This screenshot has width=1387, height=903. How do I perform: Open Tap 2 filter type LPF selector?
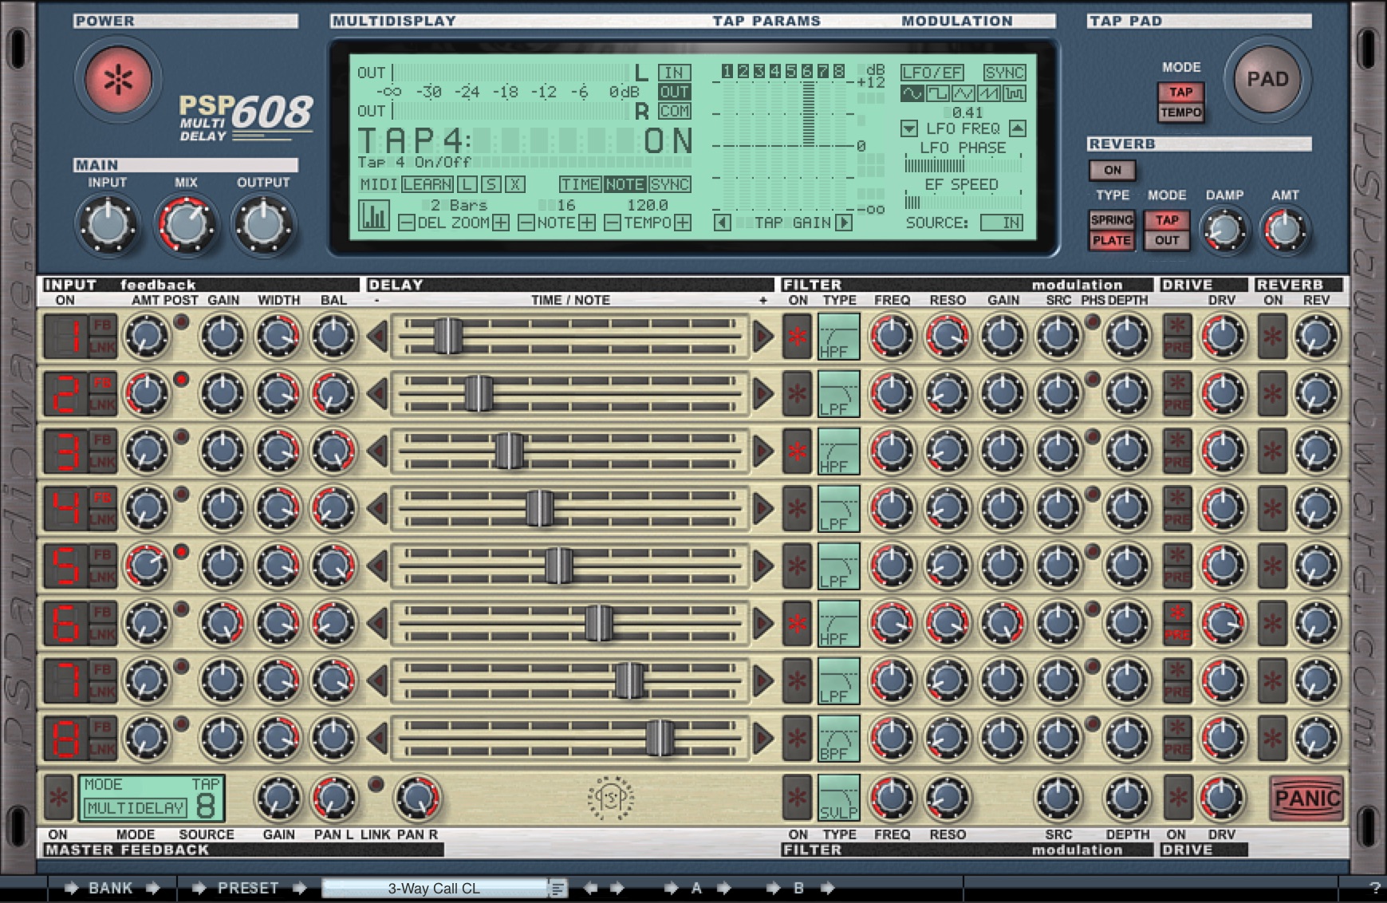839,394
